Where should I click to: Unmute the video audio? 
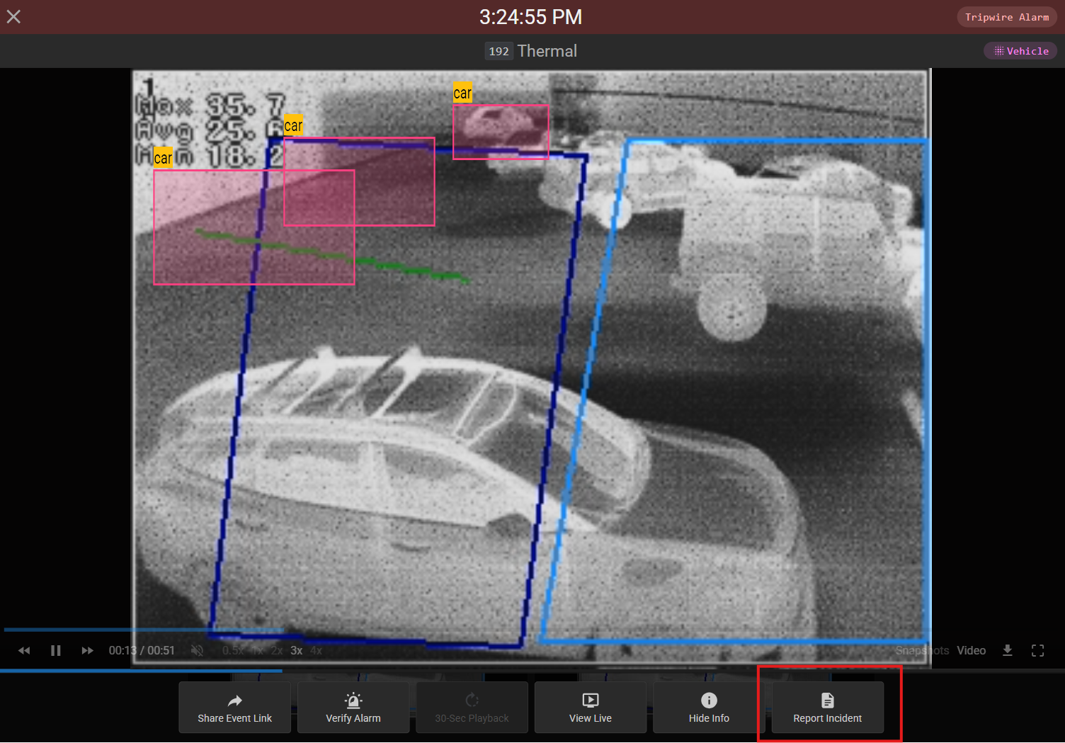(198, 650)
